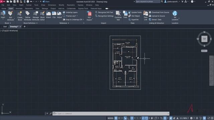Open the Dimension menu
Image resolution: width=214 pixels, height=120 pixels.
[52, 5]
